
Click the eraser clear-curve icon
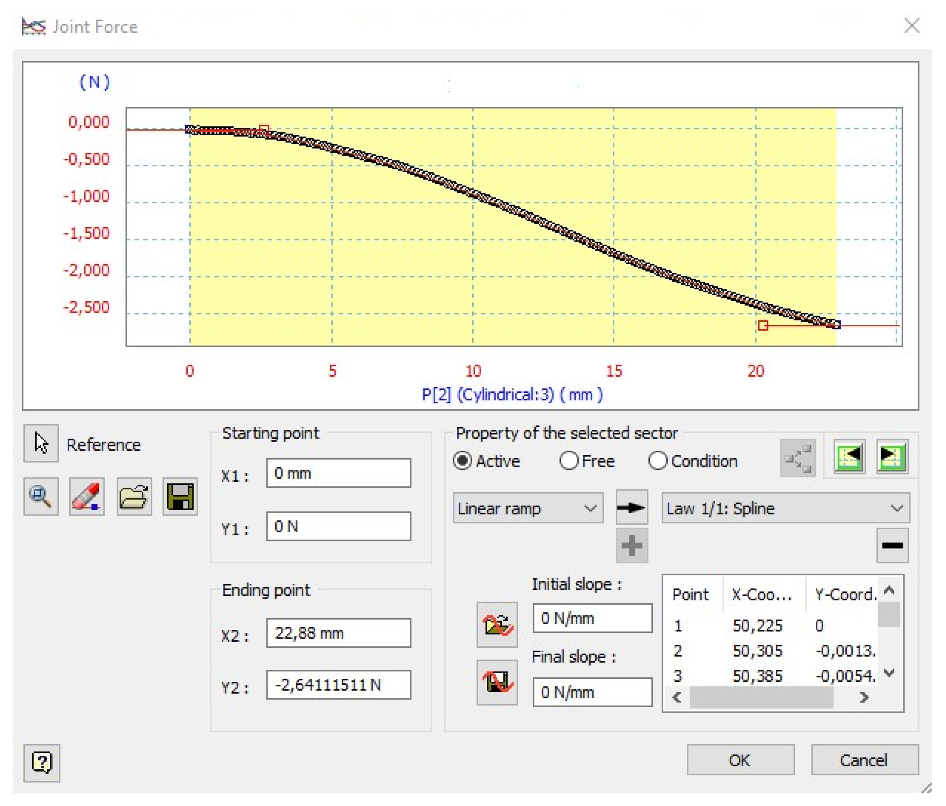coord(87,497)
